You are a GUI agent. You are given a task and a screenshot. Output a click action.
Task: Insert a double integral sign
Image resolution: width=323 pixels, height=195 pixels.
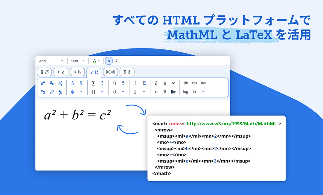click(x=135, y=92)
